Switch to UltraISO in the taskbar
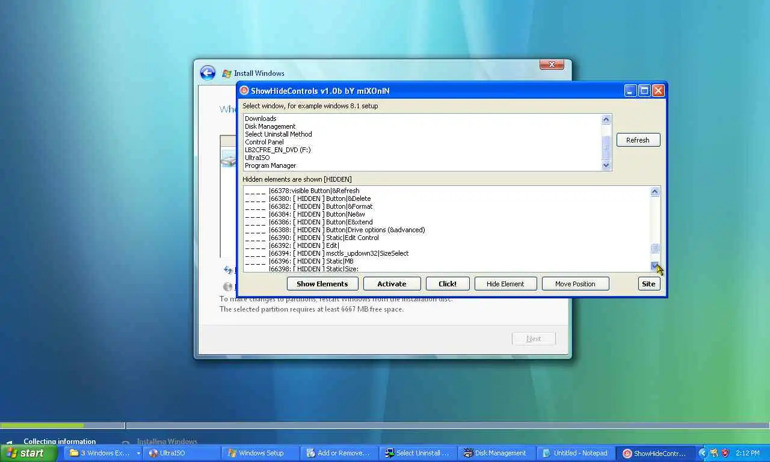Viewport: 770px width, 462px height. [181, 453]
